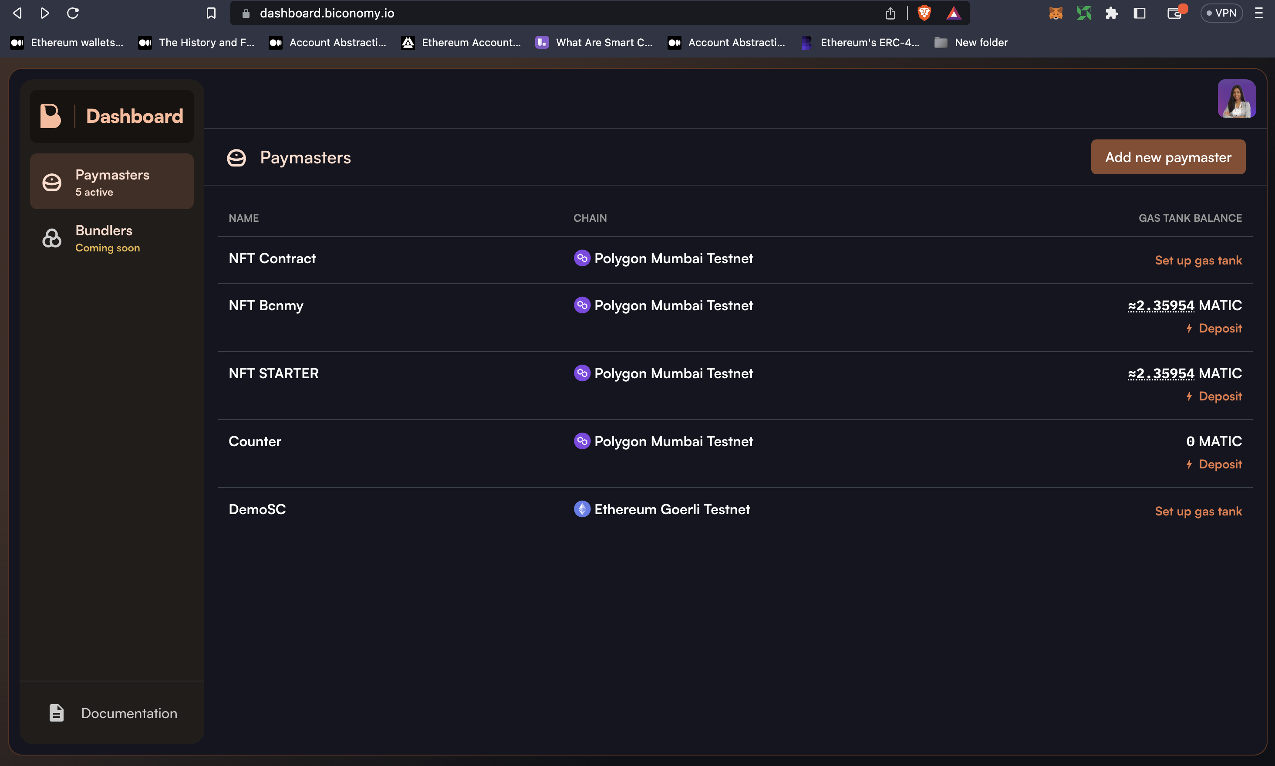Click the Biconomy logo icon in sidebar
The width and height of the screenshot is (1275, 766).
tap(51, 115)
